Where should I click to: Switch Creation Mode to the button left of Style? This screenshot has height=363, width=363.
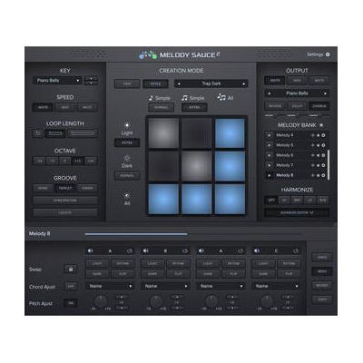tap(127, 83)
